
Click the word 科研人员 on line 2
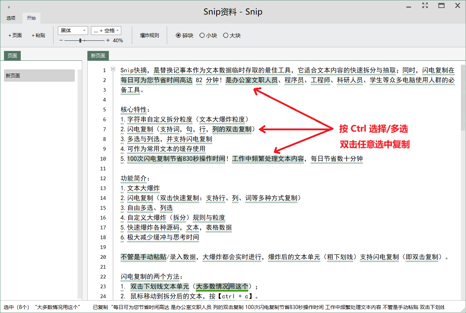(x=350, y=80)
